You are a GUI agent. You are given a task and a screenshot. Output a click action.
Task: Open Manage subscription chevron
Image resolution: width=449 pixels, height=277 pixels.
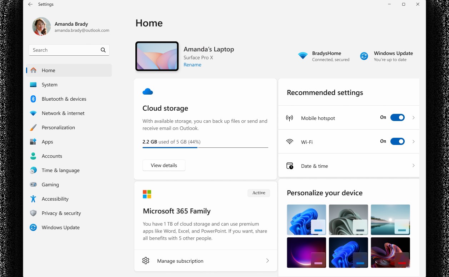click(268, 261)
